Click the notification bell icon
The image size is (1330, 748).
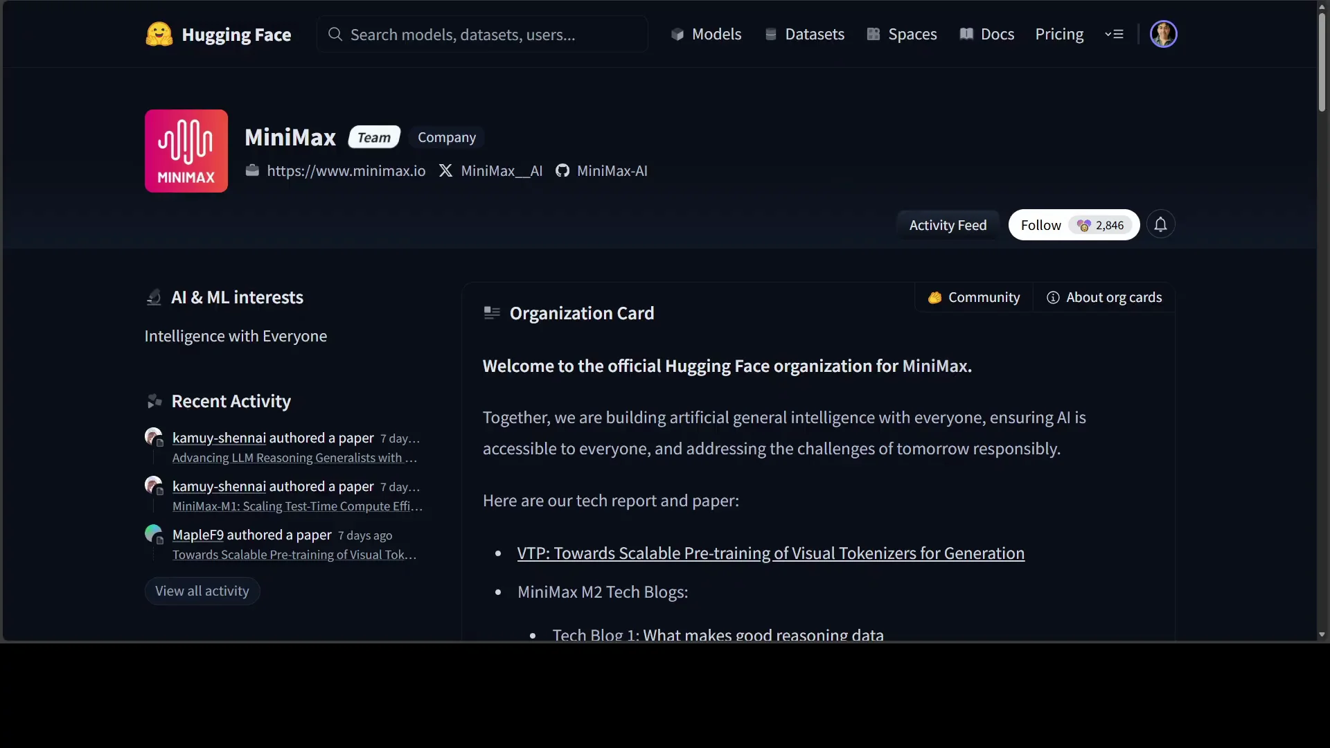point(1160,224)
